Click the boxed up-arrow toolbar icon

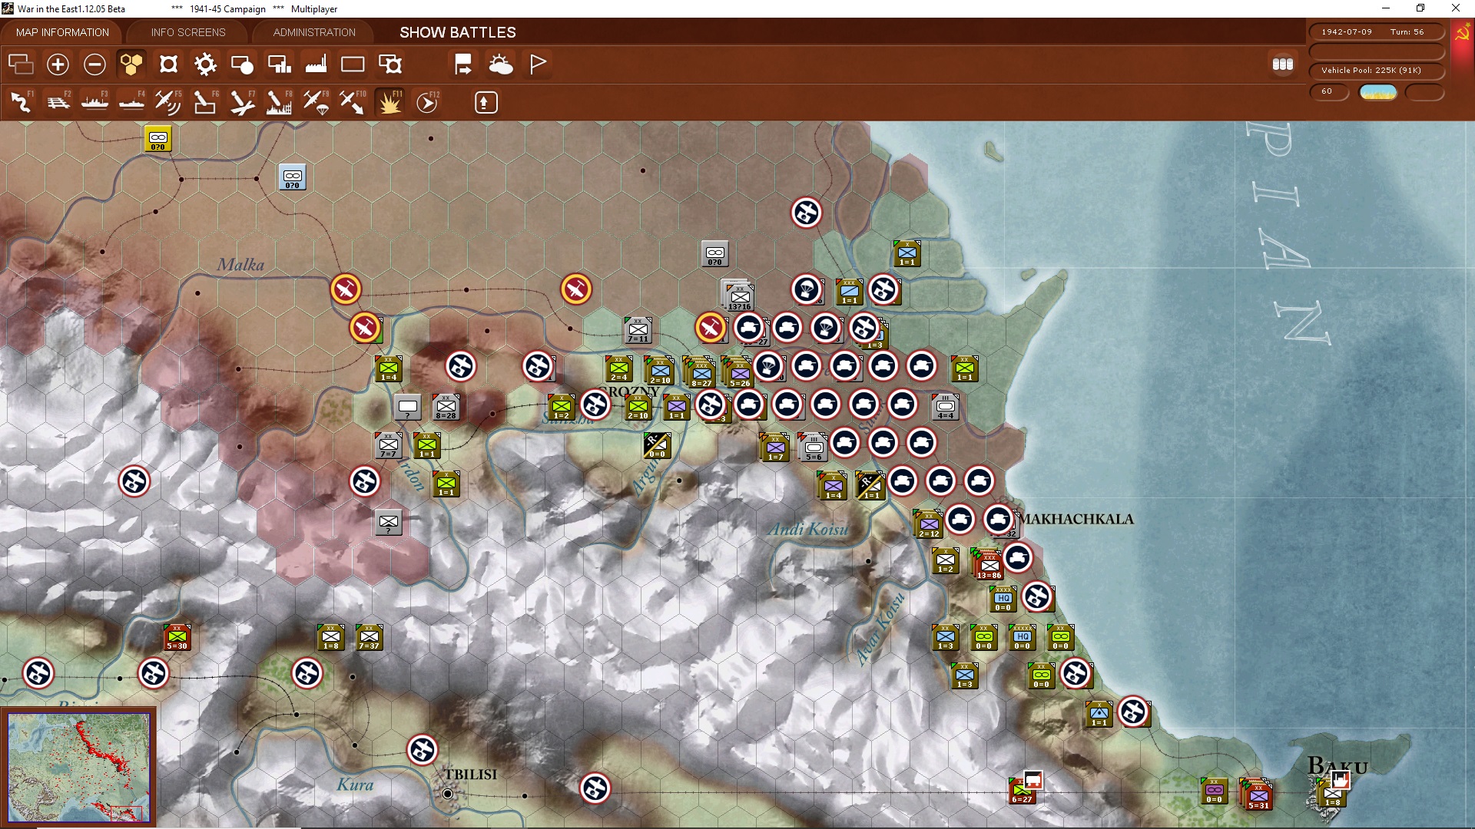point(486,102)
